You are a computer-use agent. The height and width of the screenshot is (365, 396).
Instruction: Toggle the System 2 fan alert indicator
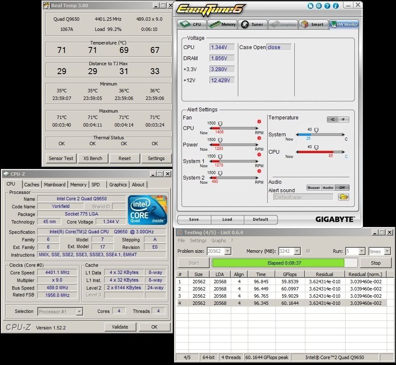pos(259,171)
